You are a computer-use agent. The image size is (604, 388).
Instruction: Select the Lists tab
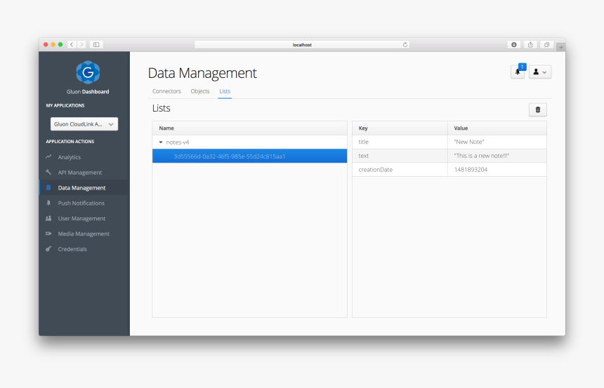click(x=225, y=91)
